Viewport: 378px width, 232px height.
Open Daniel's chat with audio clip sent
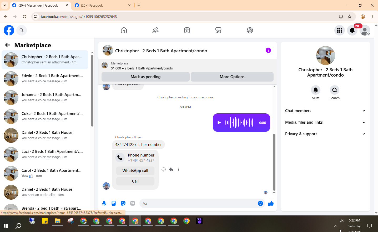(45, 192)
